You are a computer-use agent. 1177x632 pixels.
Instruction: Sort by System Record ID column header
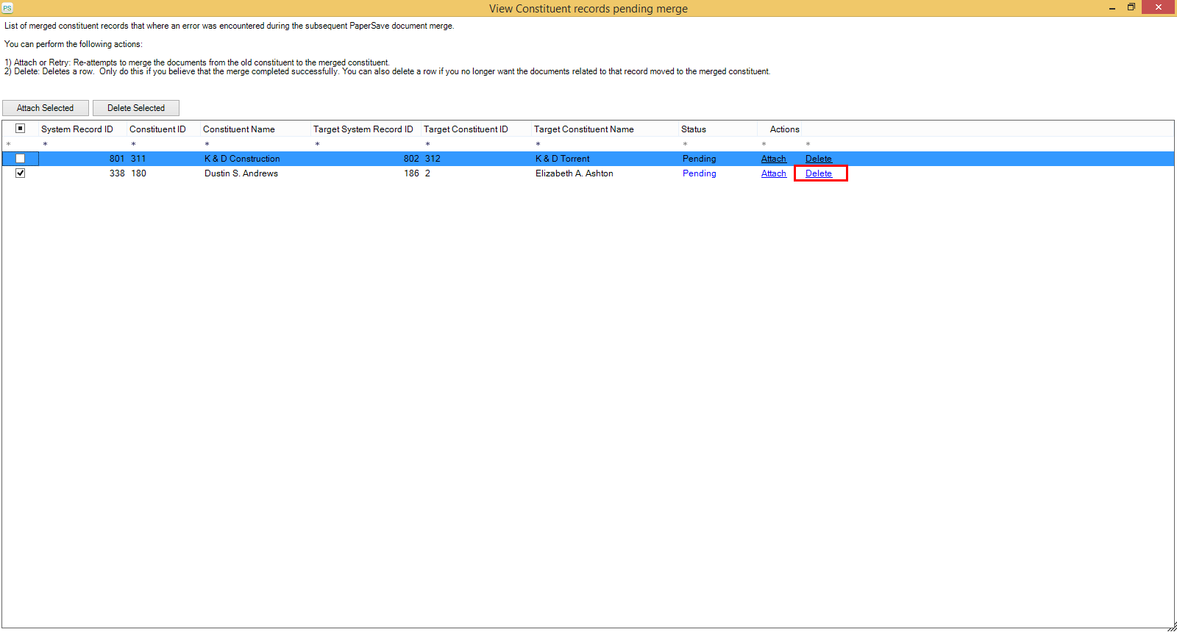(x=77, y=129)
